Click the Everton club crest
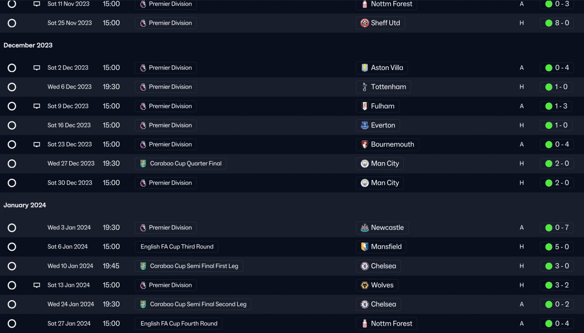Image resolution: width=584 pixels, height=333 pixels. [x=365, y=126]
